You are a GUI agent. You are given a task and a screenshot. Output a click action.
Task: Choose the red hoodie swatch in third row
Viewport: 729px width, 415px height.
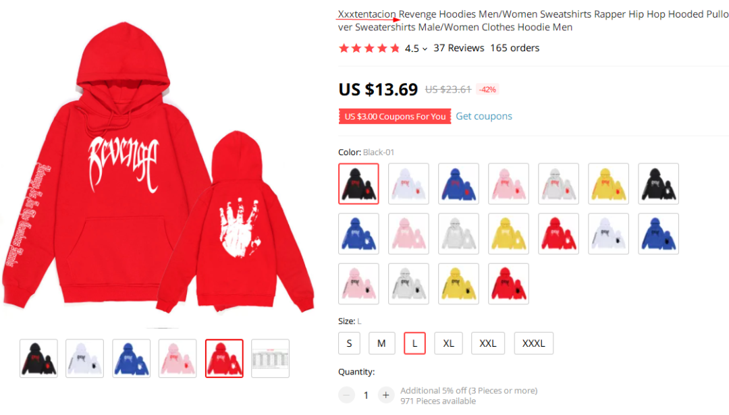coord(508,284)
